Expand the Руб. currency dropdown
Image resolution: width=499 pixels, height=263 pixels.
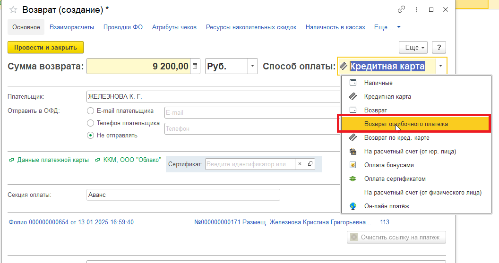tap(253, 67)
